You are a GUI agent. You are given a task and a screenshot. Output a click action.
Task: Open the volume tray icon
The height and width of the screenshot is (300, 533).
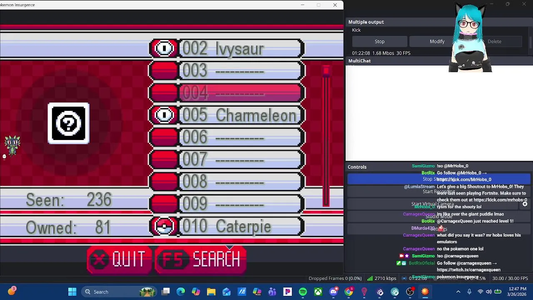tap(488, 292)
